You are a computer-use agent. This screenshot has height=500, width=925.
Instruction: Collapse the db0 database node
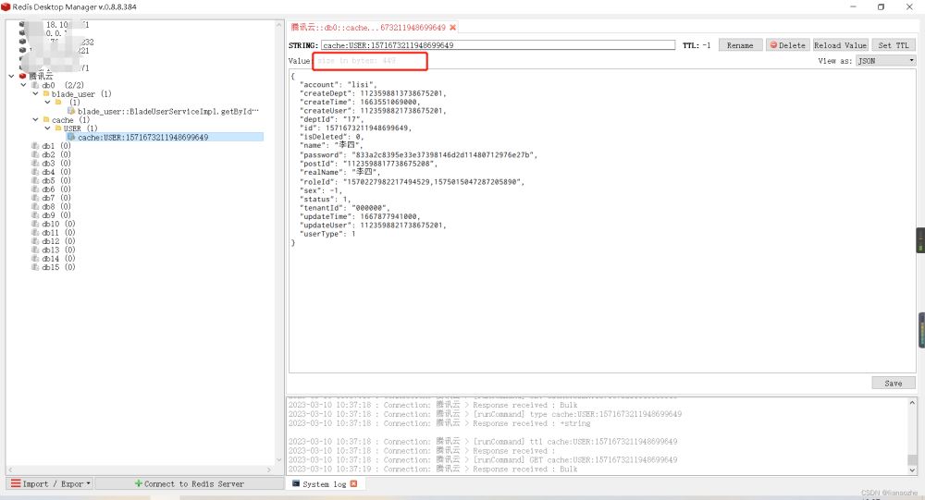24,85
